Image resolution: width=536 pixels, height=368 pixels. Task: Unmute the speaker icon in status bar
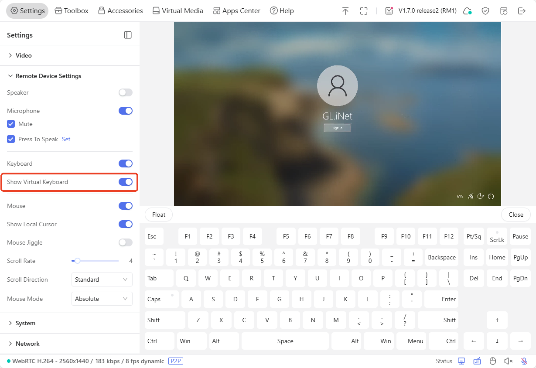point(508,361)
